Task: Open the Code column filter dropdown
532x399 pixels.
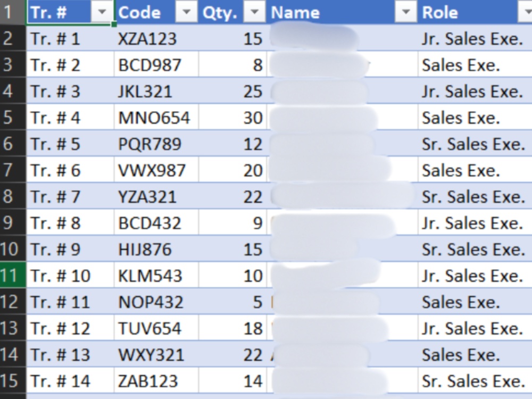Action: [x=186, y=12]
